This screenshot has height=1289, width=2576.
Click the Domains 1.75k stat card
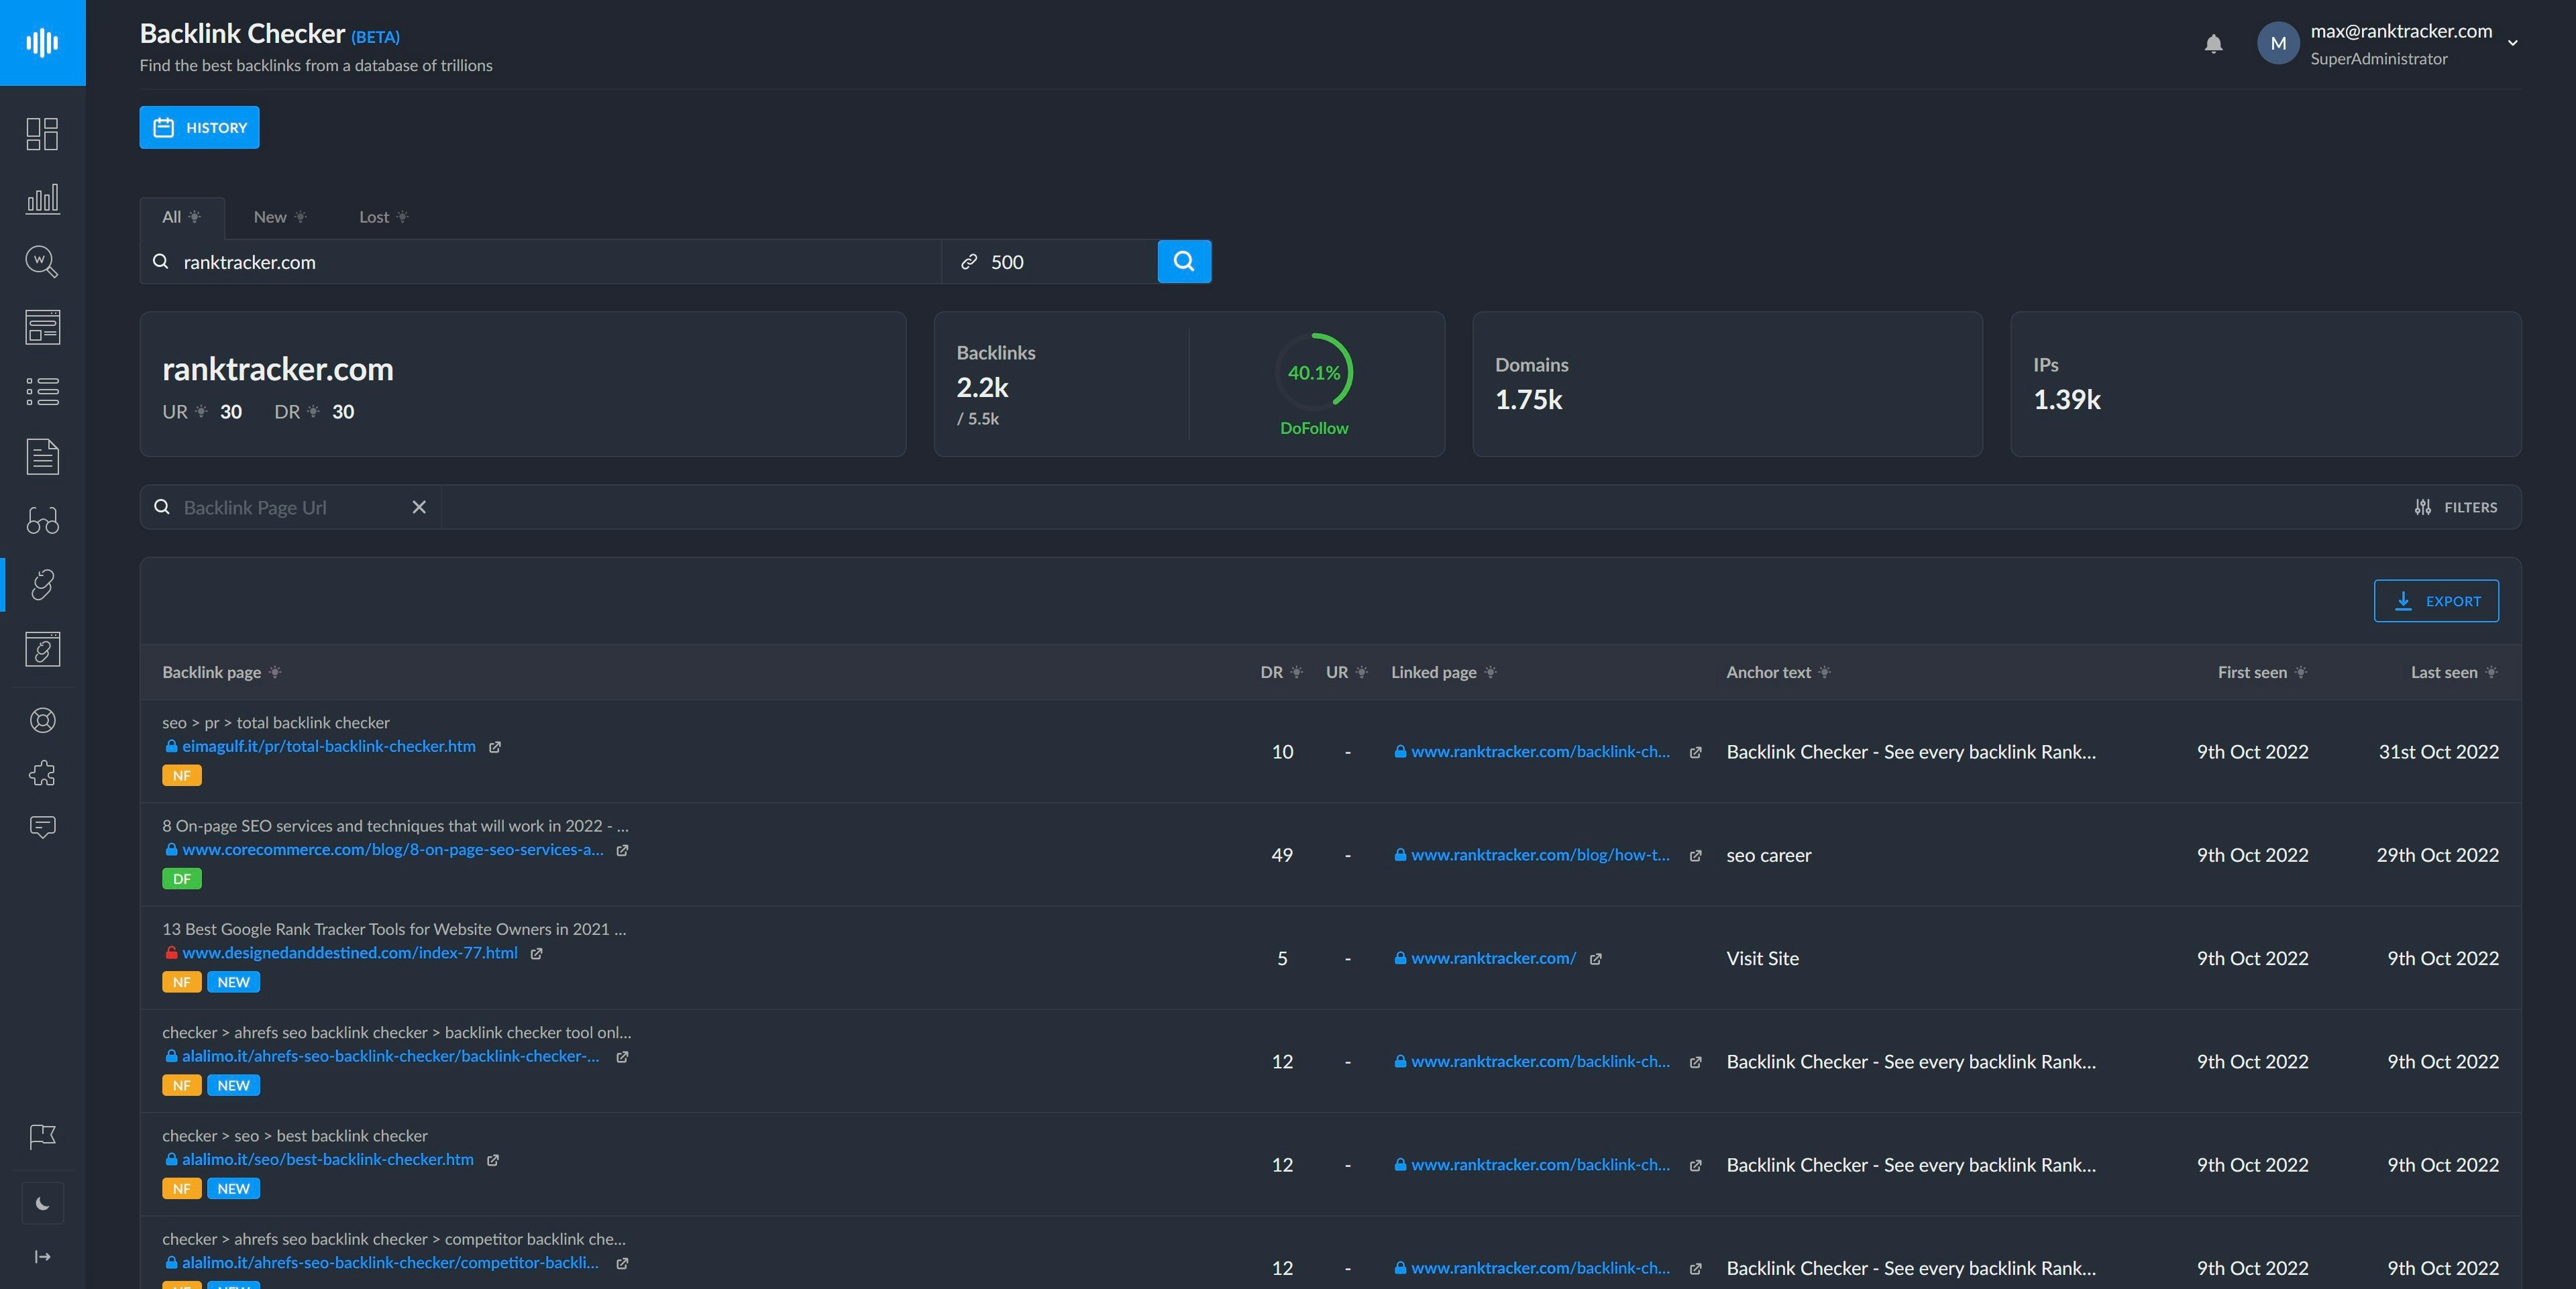pyautogui.click(x=1727, y=384)
